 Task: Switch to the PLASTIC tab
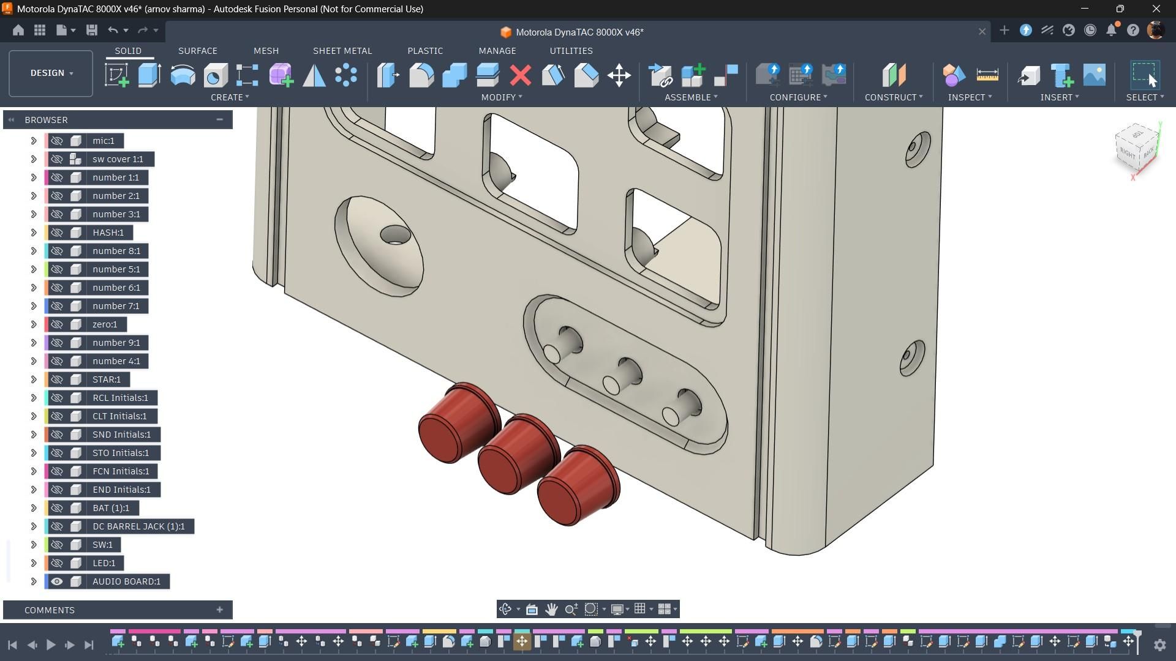(425, 51)
